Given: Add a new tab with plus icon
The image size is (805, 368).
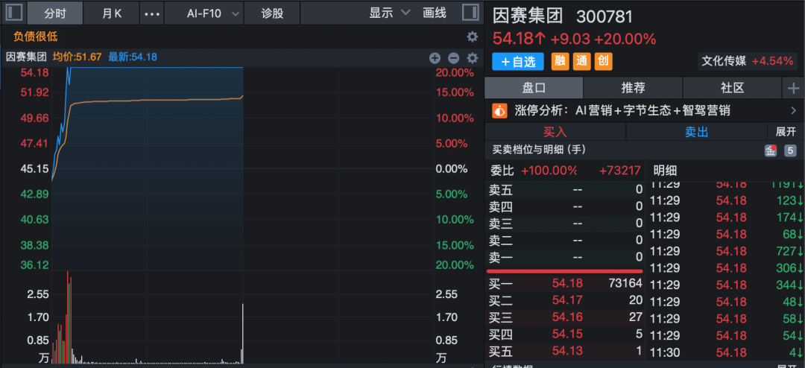Looking at the screenshot, I should pos(793,89).
